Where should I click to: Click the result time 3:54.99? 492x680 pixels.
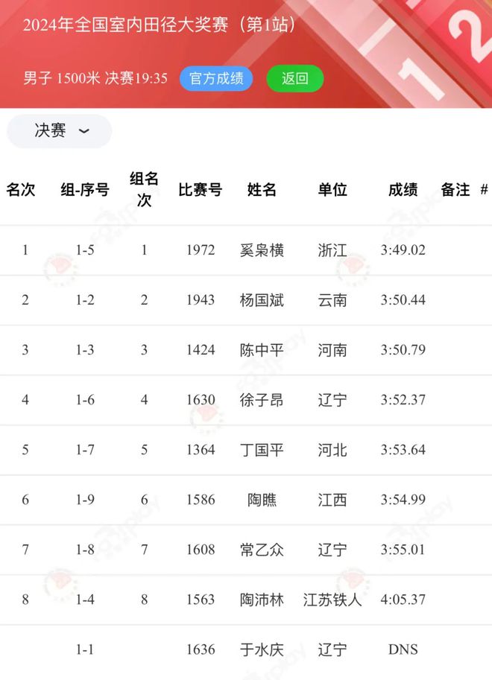[x=403, y=500]
